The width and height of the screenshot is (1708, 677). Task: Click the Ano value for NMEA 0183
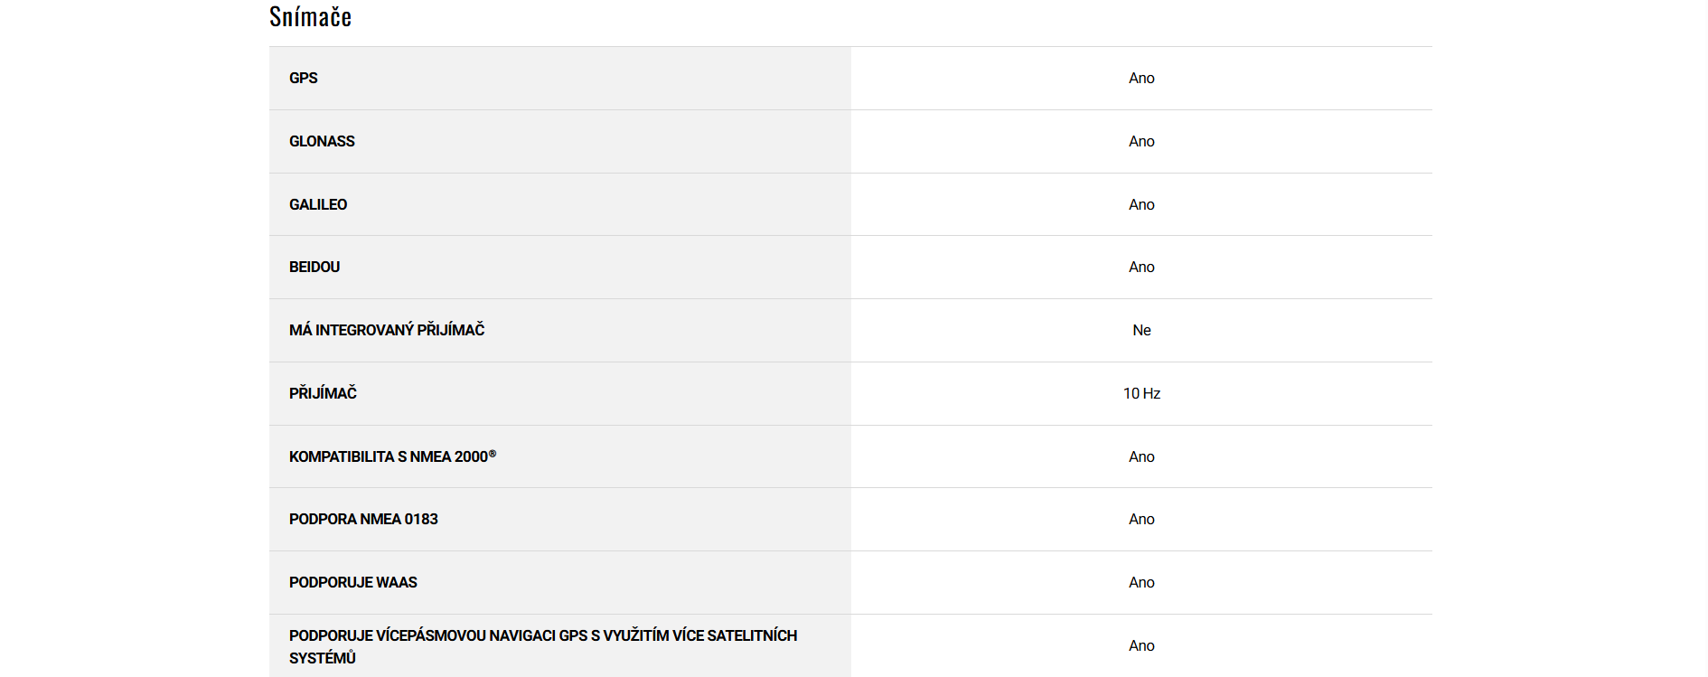click(x=1141, y=520)
